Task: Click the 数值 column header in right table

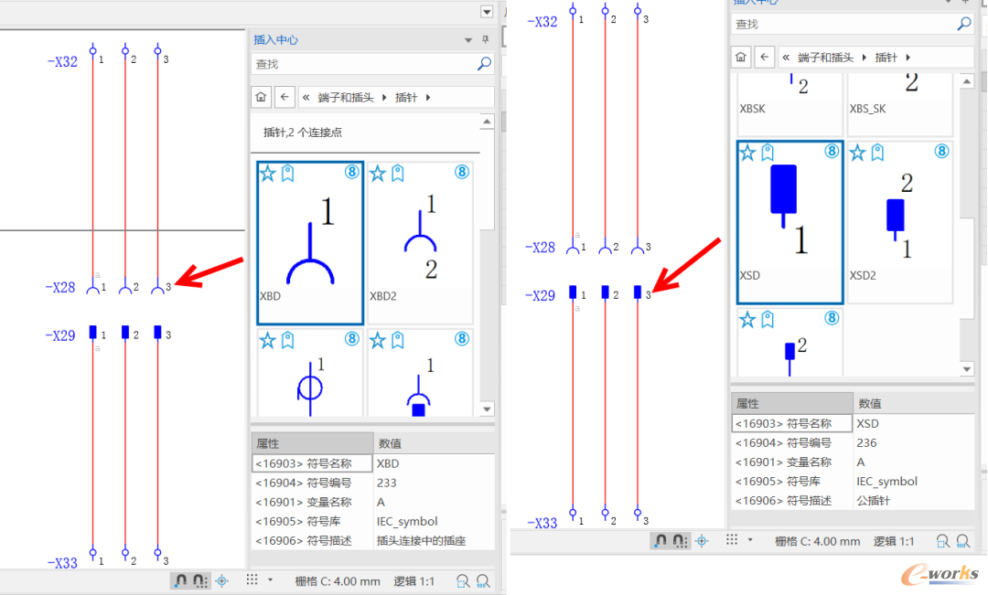Action: point(914,404)
